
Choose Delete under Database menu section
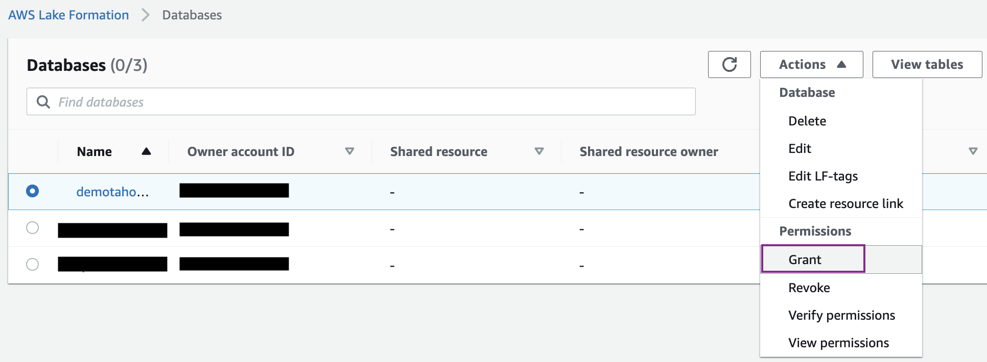[807, 121]
